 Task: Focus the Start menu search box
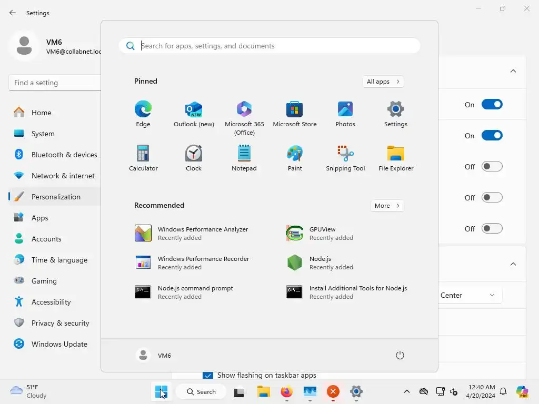(269, 46)
